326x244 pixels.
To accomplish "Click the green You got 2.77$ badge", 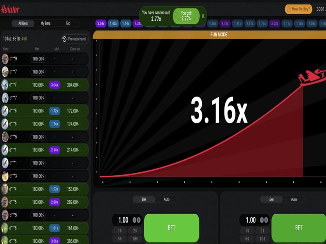I will tap(186, 16).
